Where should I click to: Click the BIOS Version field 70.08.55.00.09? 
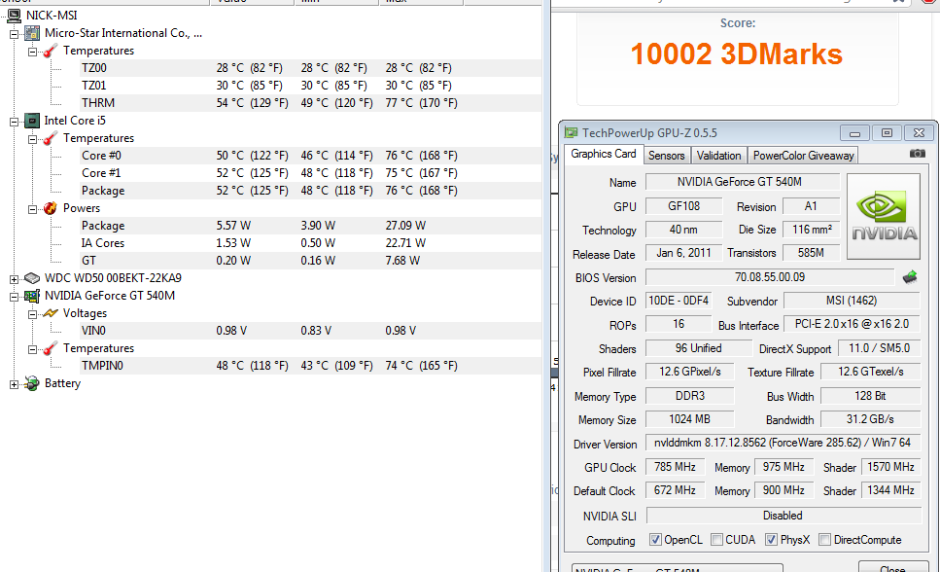(x=770, y=277)
